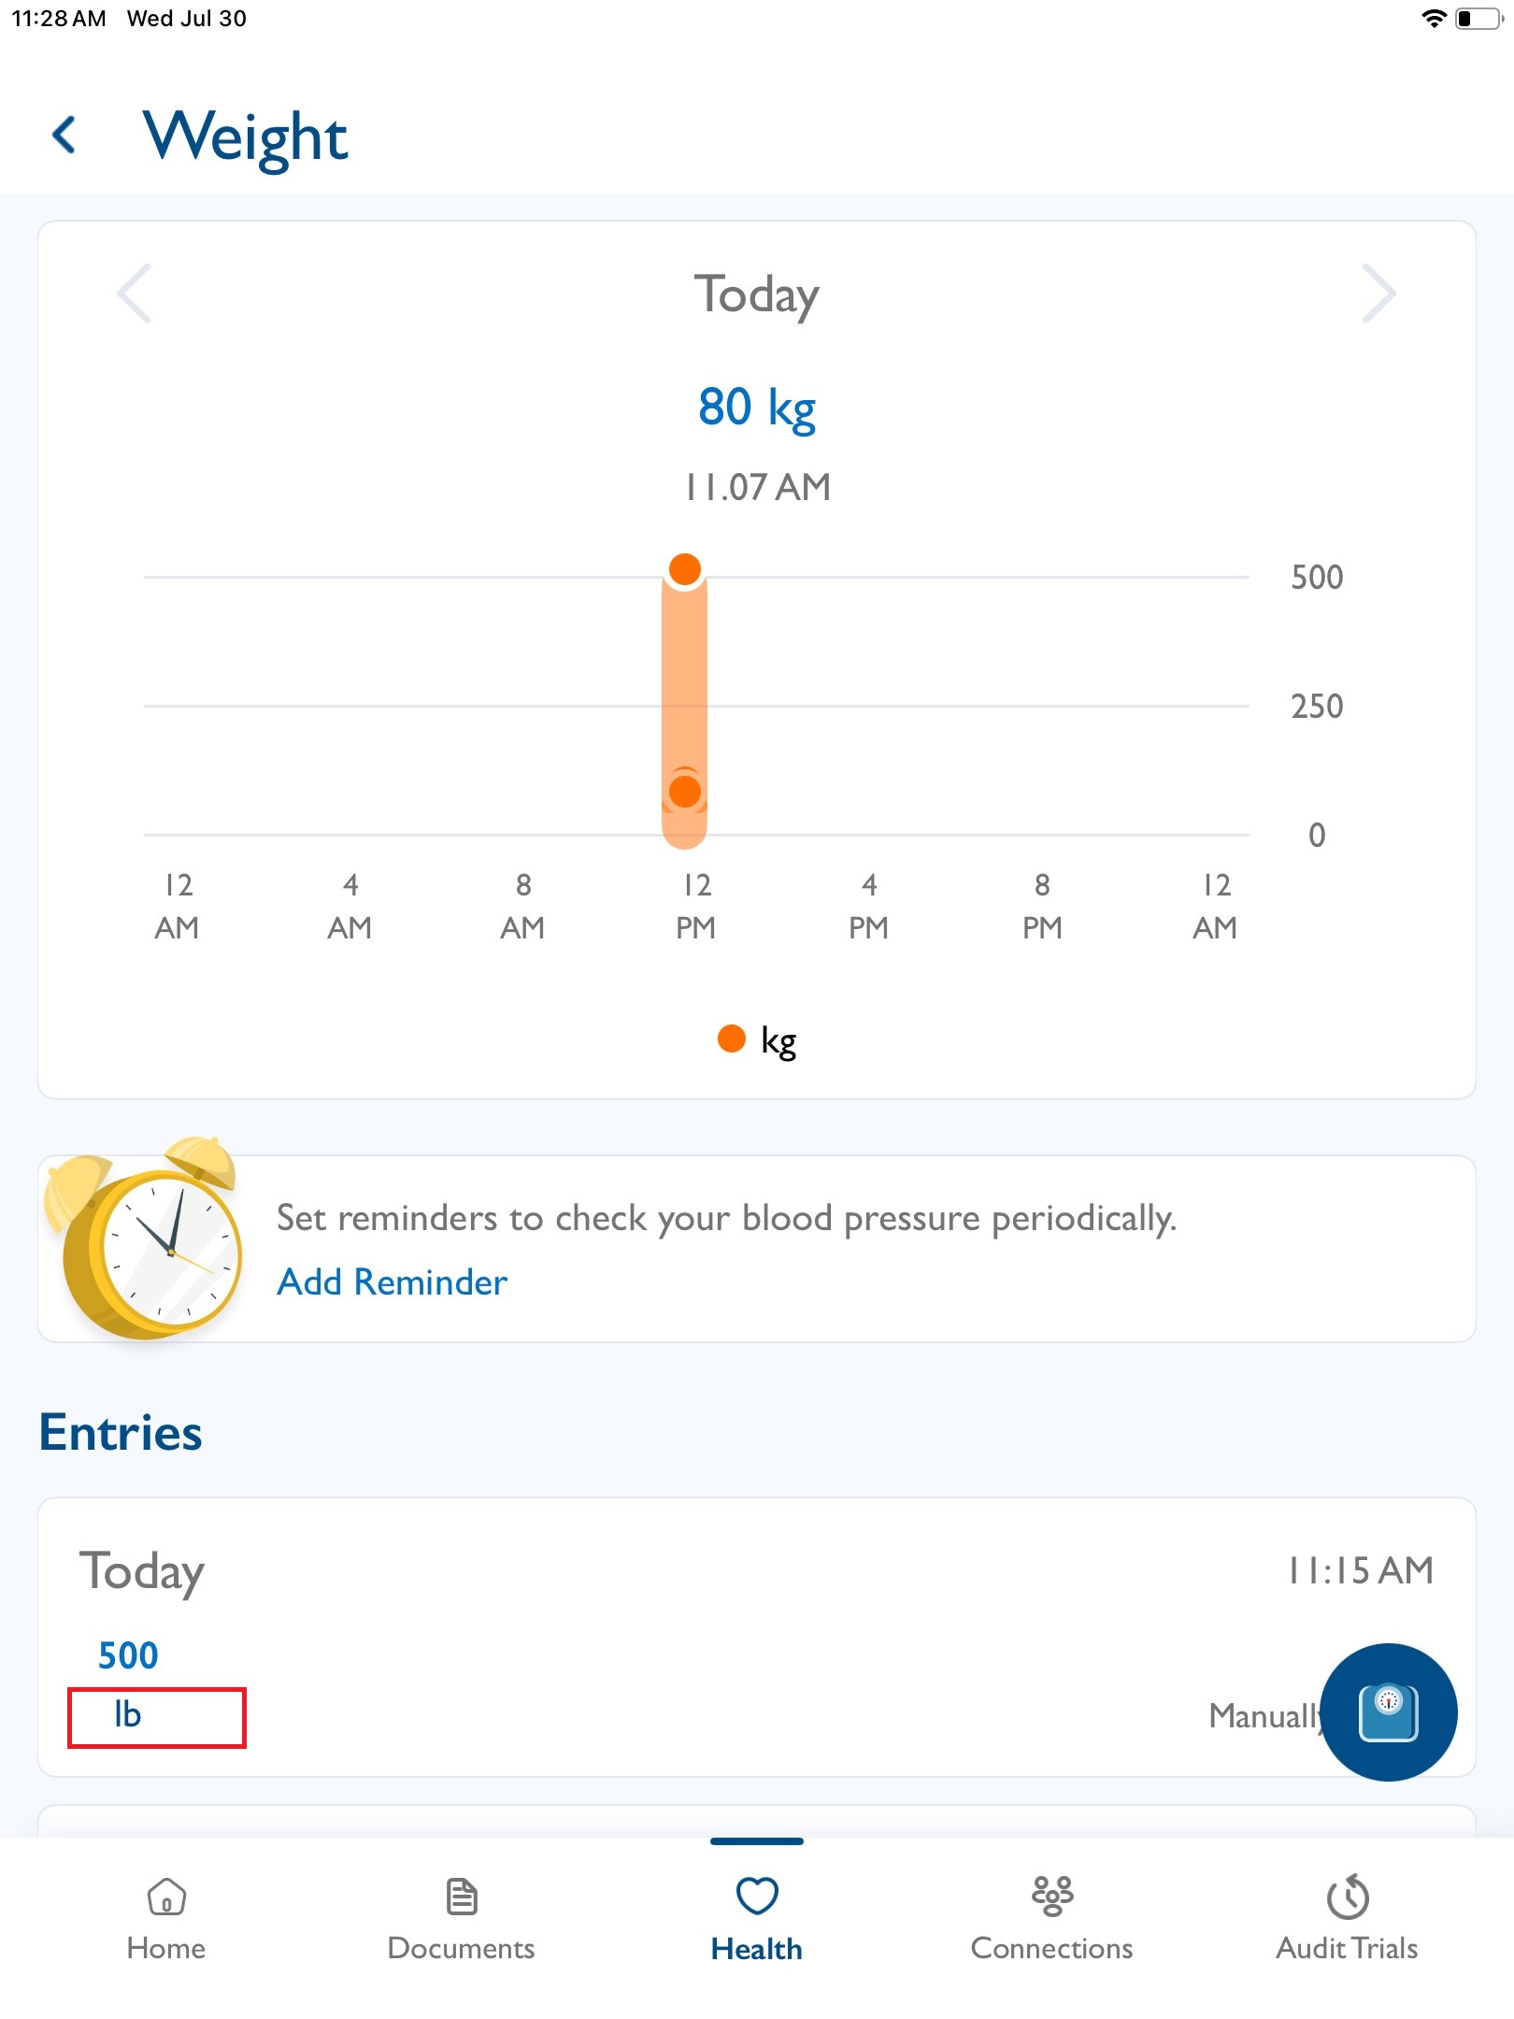Tap the Today date heading in the chart
Image resolution: width=1514 pixels, height=2019 pixels.
point(757,295)
